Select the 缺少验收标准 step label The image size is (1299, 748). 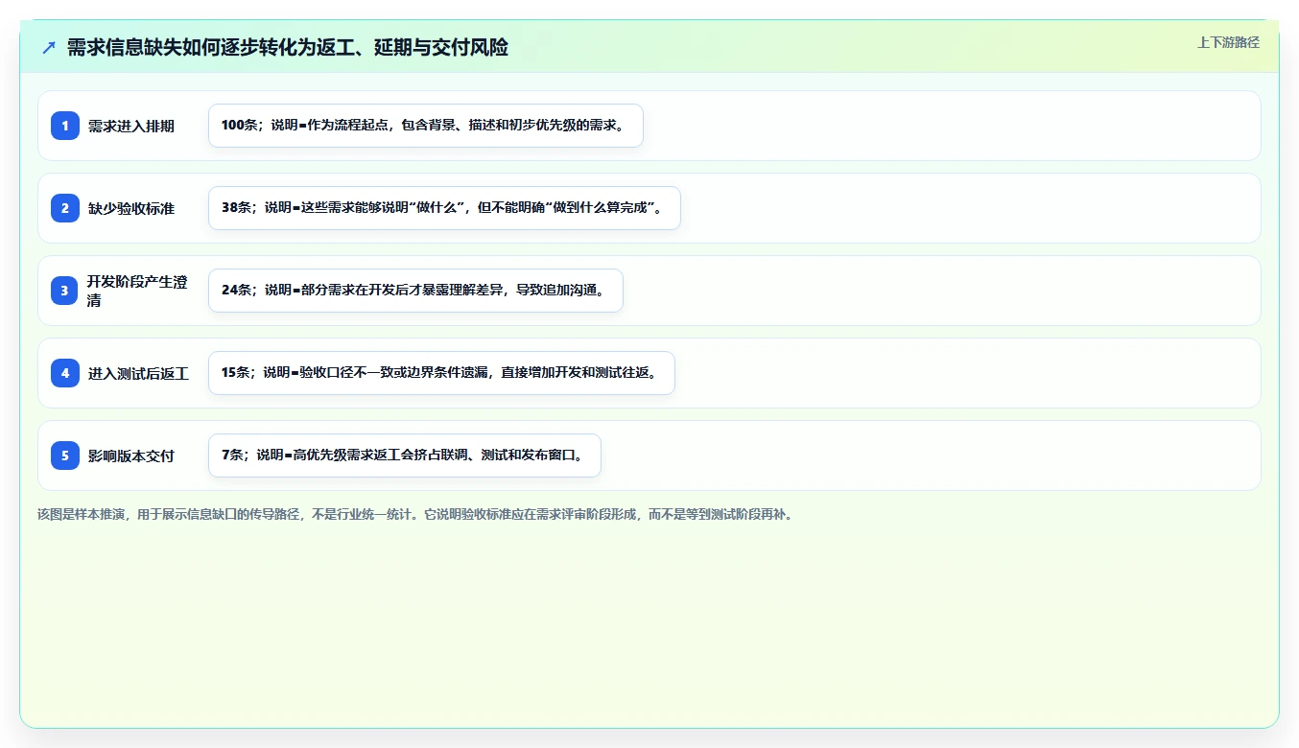[131, 208]
